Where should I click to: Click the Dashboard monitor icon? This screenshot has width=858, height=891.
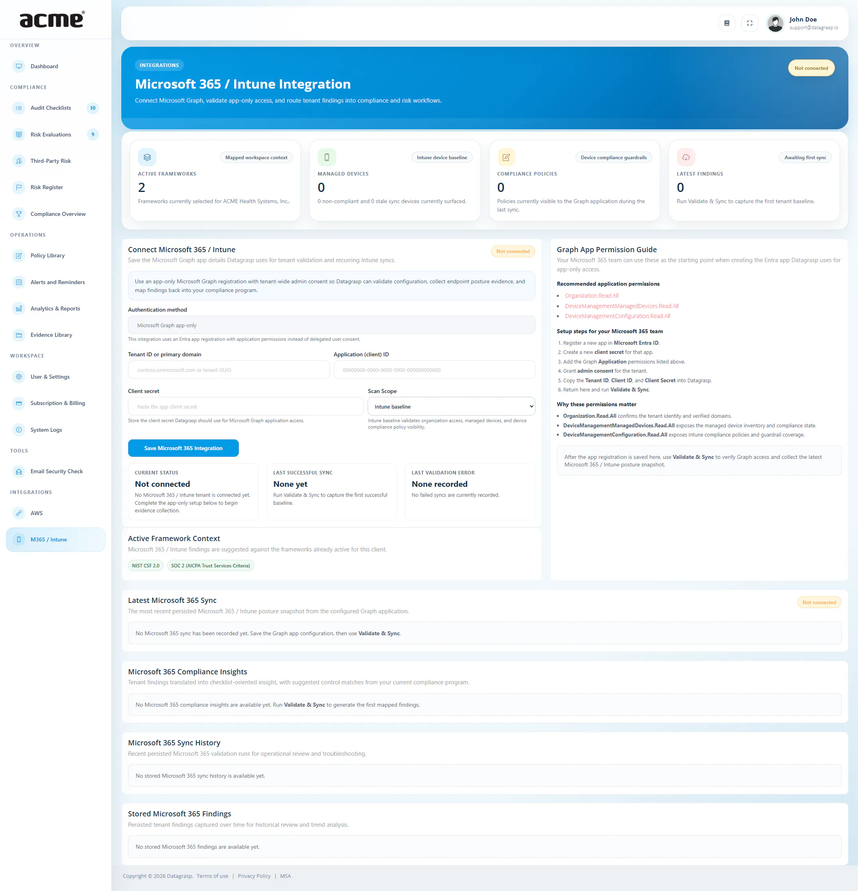click(x=19, y=66)
